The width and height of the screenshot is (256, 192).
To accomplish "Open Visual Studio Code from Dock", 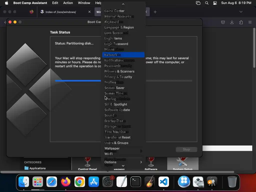I will (164, 182).
